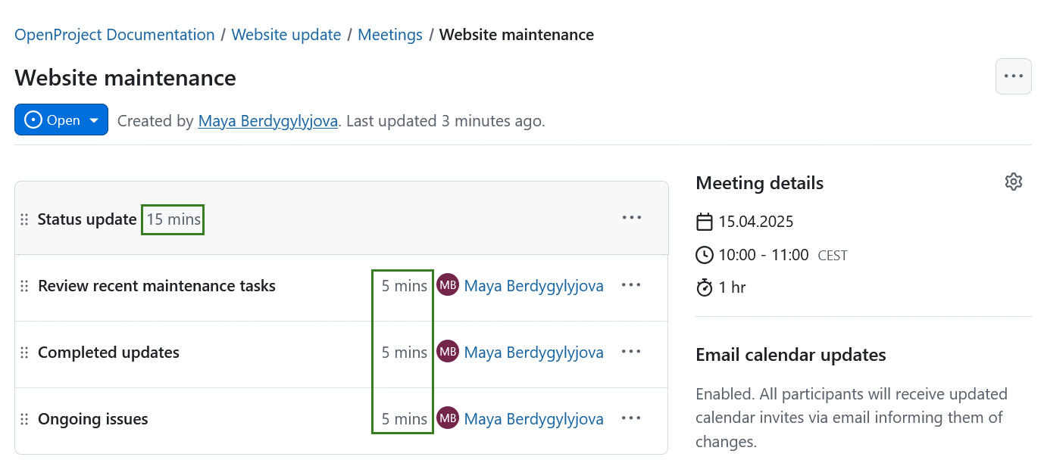Click the Status update section heading
Viewport: 1044px width, 463px height.
click(87, 219)
